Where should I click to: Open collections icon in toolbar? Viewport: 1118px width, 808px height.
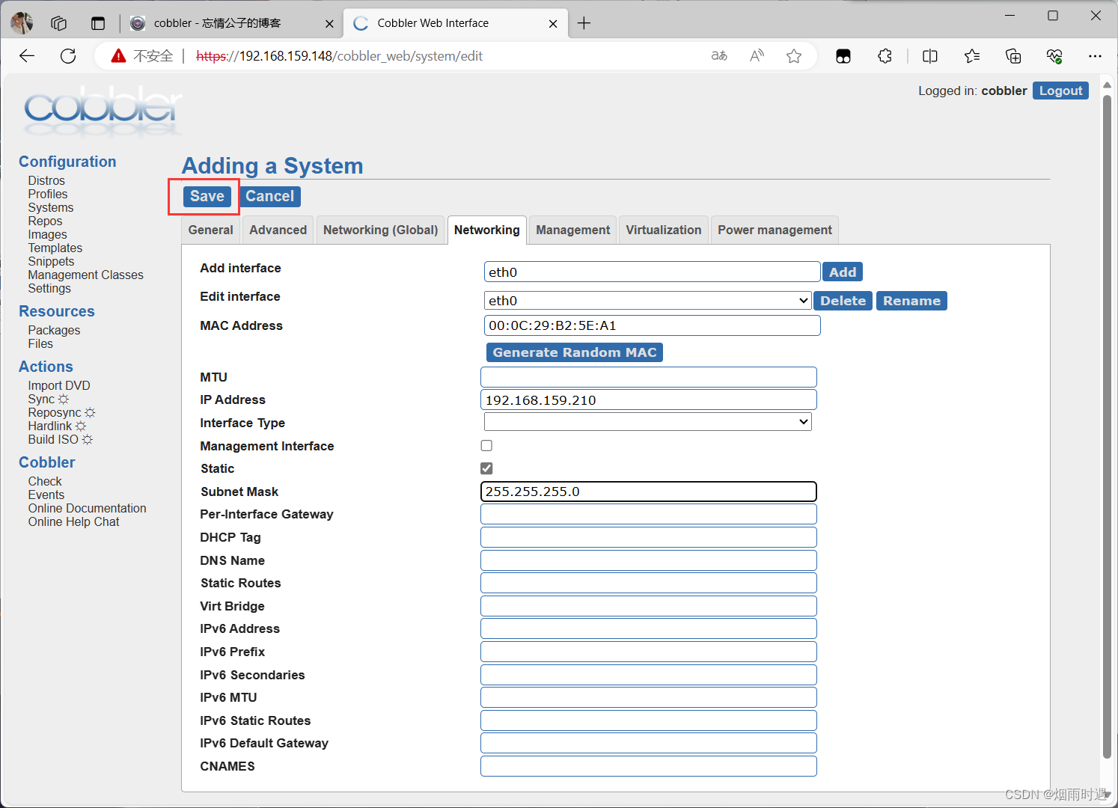tap(1013, 56)
